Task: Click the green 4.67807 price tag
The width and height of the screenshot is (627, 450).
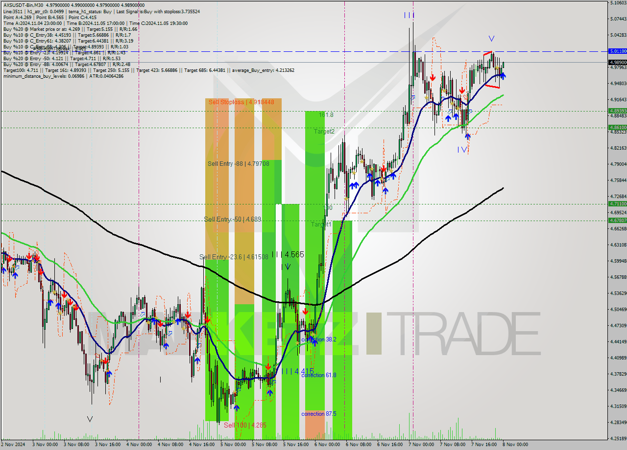Action: (617, 220)
